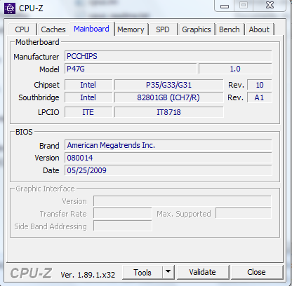
Task: Click the Validate button
Action: point(203,272)
